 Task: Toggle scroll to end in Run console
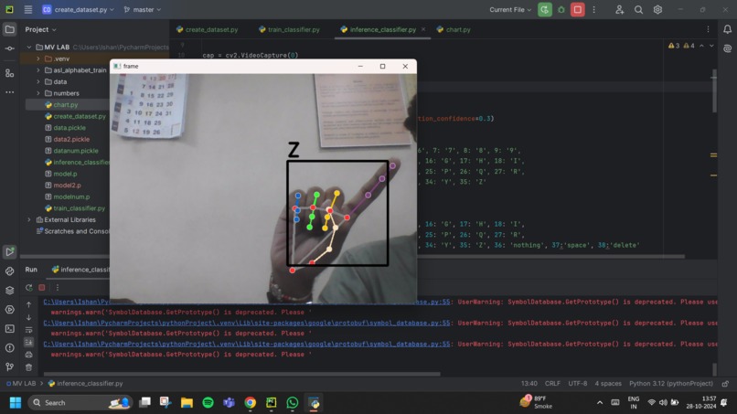point(28,342)
